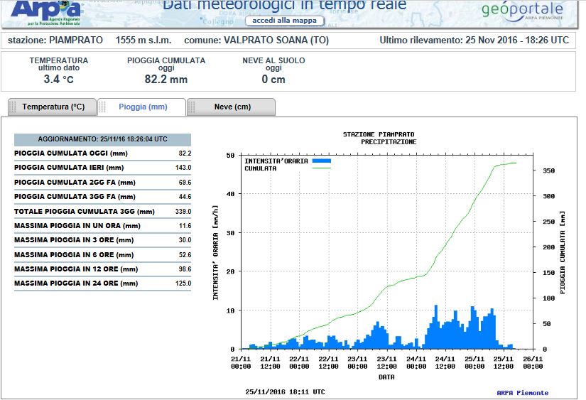
Task: Click the geoportale logo
Action: 522,11
